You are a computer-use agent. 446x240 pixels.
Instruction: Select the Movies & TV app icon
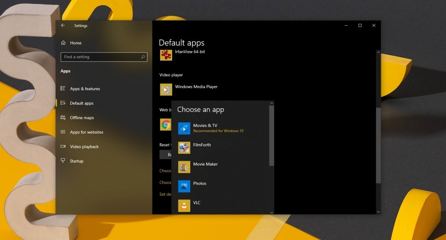click(x=184, y=128)
